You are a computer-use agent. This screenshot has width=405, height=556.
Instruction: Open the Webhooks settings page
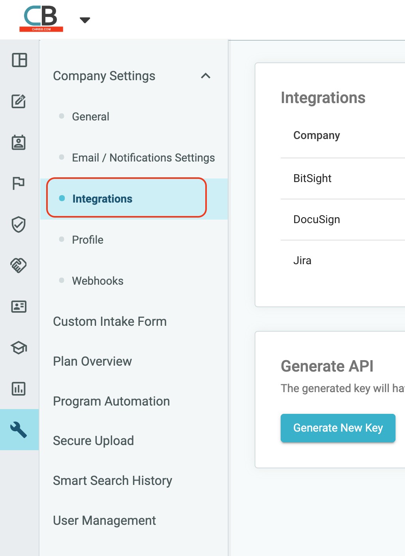97,281
